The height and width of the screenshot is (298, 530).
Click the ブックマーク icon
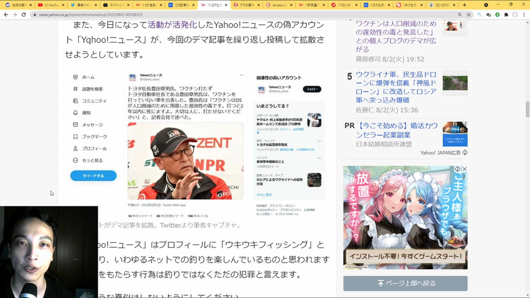(76, 136)
